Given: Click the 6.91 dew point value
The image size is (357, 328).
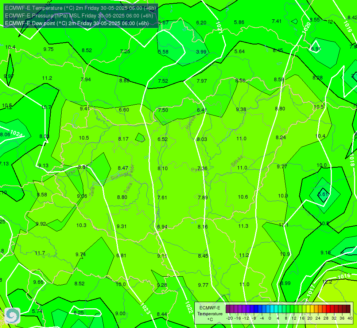Looking at the screenshot, I should pyautogui.click(x=316, y=49).
